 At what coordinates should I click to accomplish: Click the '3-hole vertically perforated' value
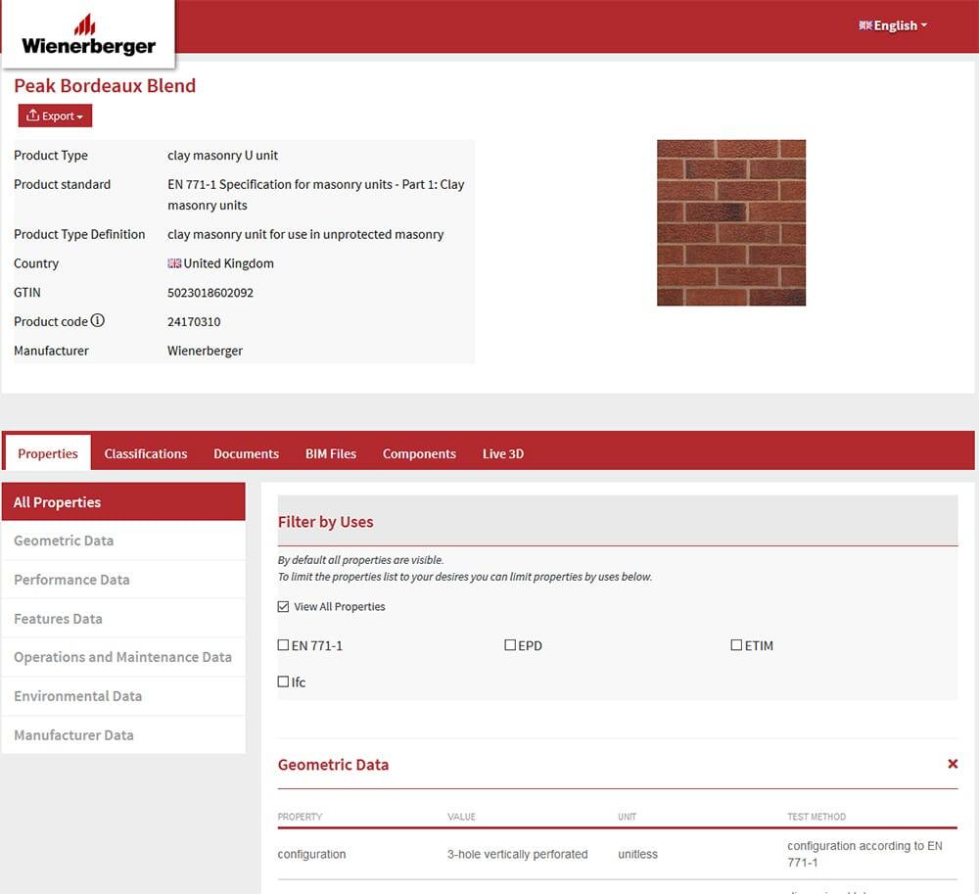click(518, 854)
